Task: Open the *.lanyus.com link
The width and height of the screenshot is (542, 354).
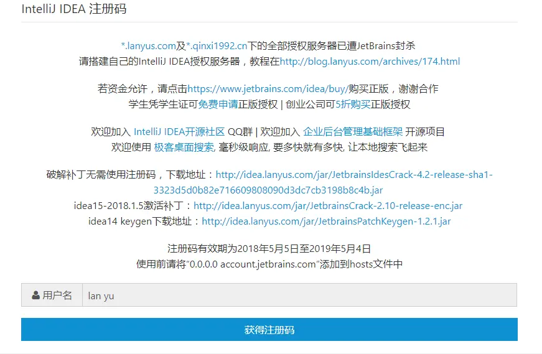Action: click(x=148, y=46)
